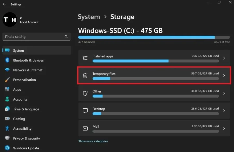Click the Other category document icon
The image size is (234, 152).
85,93
